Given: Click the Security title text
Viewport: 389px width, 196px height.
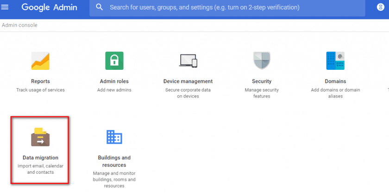Looking at the screenshot, I should point(262,81).
